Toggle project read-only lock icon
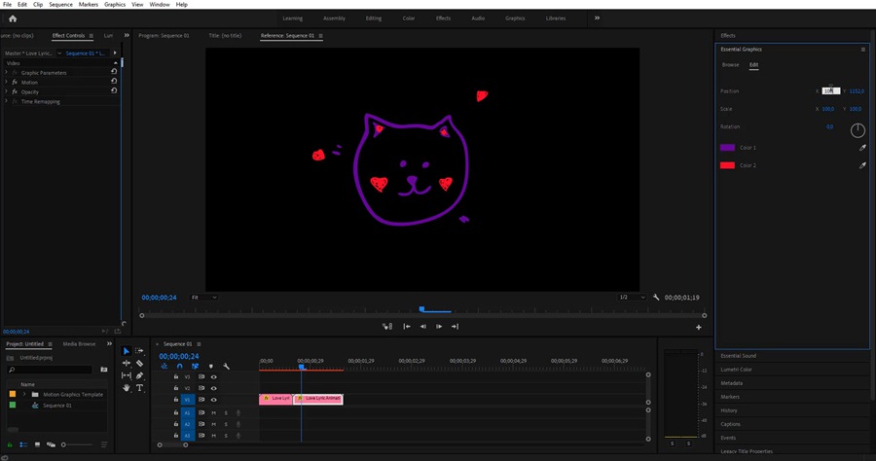Screen dimensions: 876x461 [10, 444]
